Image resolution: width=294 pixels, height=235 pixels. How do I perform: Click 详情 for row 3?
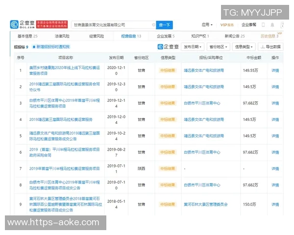[x=275, y=103]
